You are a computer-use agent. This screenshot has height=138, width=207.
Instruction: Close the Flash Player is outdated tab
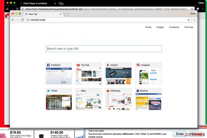tap(55, 4)
